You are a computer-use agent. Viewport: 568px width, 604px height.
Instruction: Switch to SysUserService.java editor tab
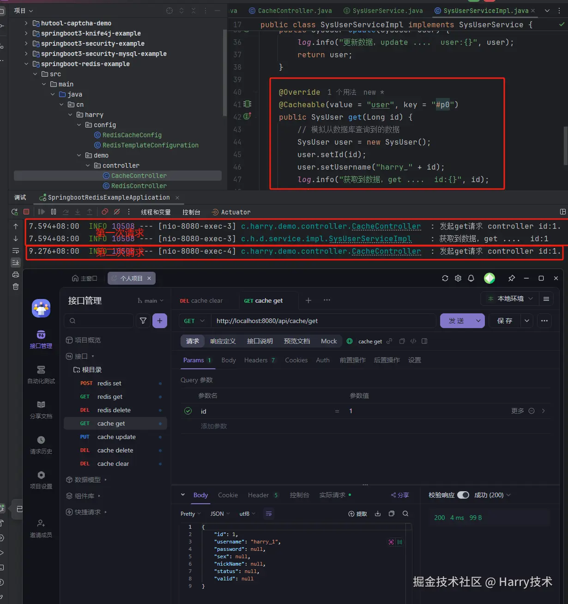point(383,11)
